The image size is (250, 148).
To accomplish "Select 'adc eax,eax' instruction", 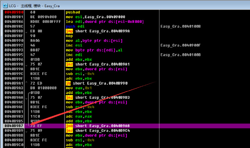I will [79, 116].
